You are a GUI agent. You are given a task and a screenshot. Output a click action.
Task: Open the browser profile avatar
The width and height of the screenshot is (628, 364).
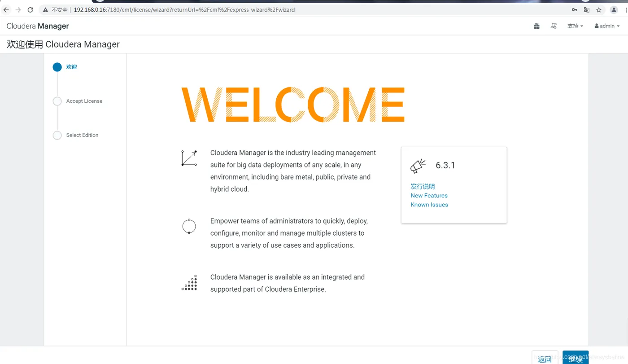tap(614, 9)
